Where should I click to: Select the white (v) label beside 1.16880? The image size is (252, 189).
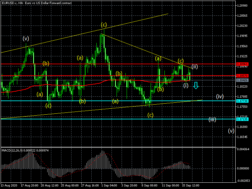(231, 131)
